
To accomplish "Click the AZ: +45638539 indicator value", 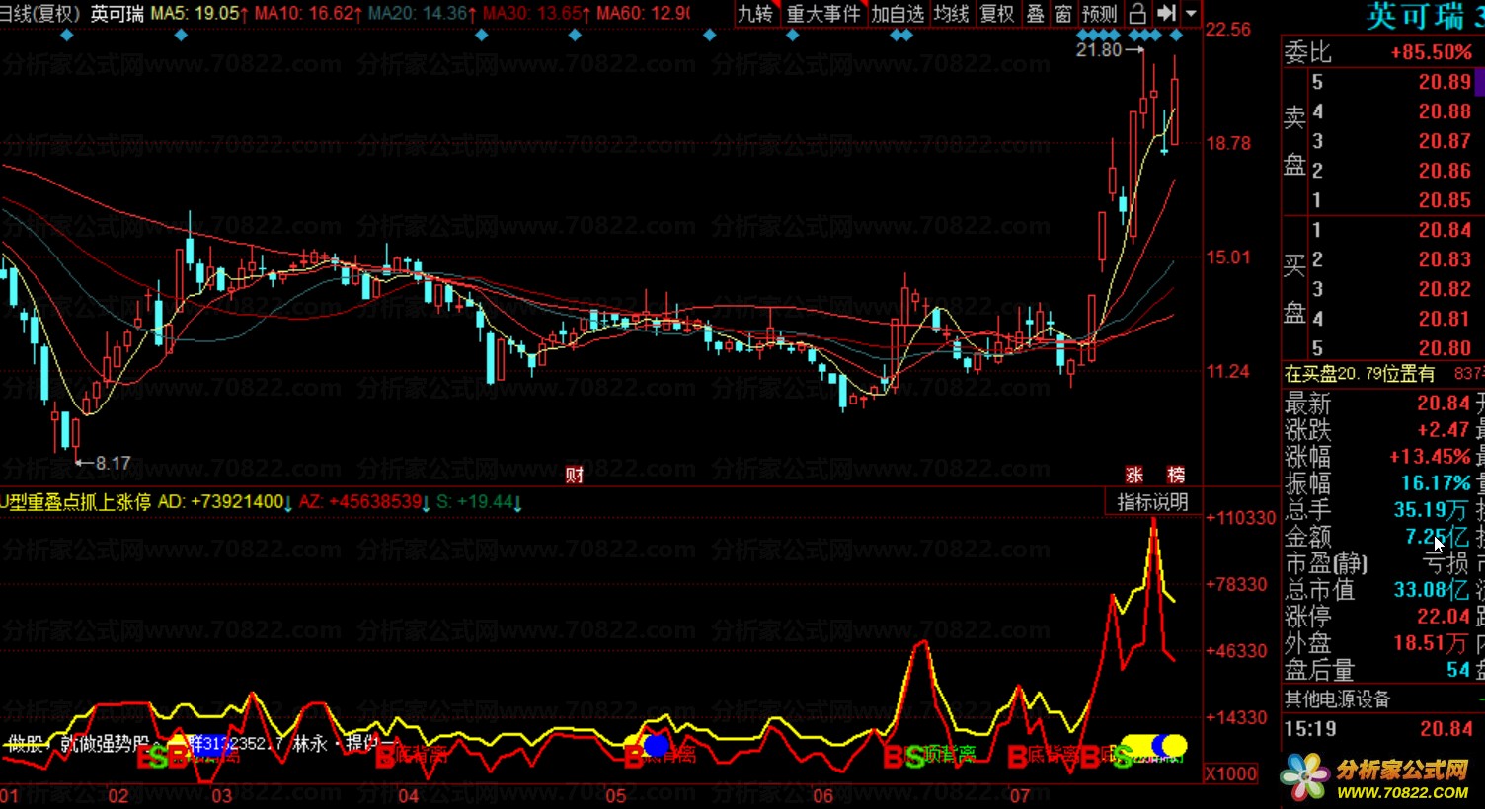I will click(363, 501).
